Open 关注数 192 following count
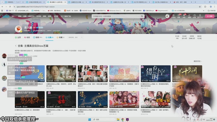Image resolution: width=217 pixels, height=122 pixels. click(177, 37)
